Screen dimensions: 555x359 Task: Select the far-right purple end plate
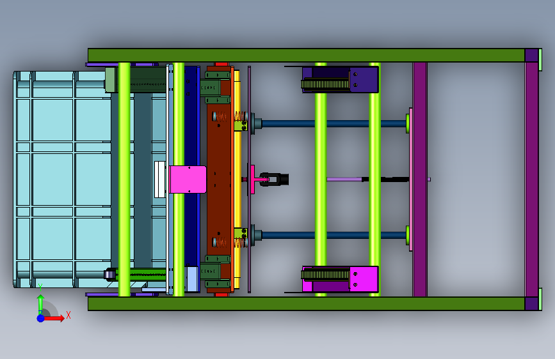532,179
